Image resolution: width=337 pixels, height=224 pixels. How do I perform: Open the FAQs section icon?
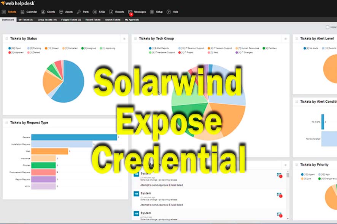(x=95, y=12)
